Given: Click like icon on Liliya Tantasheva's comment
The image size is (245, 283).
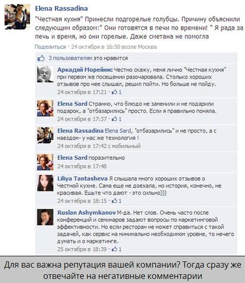Looking at the screenshot, I should point(115,201).
